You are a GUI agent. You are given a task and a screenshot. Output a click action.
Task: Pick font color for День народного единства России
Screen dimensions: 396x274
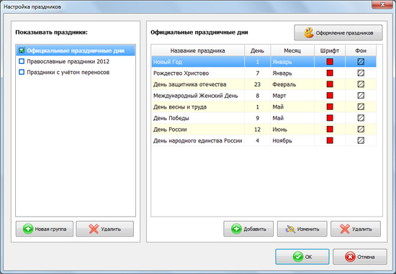pos(330,140)
